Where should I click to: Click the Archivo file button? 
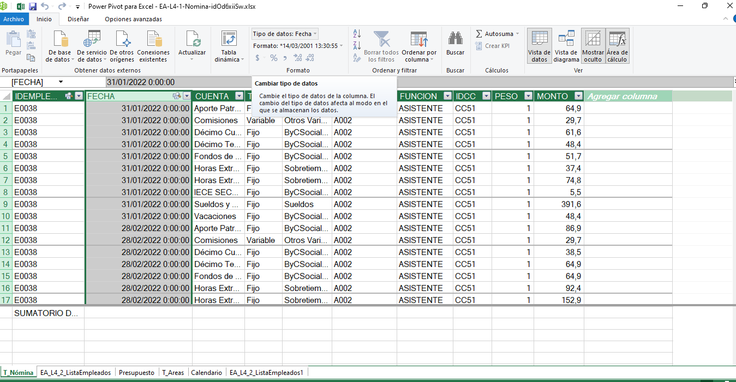pos(14,19)
